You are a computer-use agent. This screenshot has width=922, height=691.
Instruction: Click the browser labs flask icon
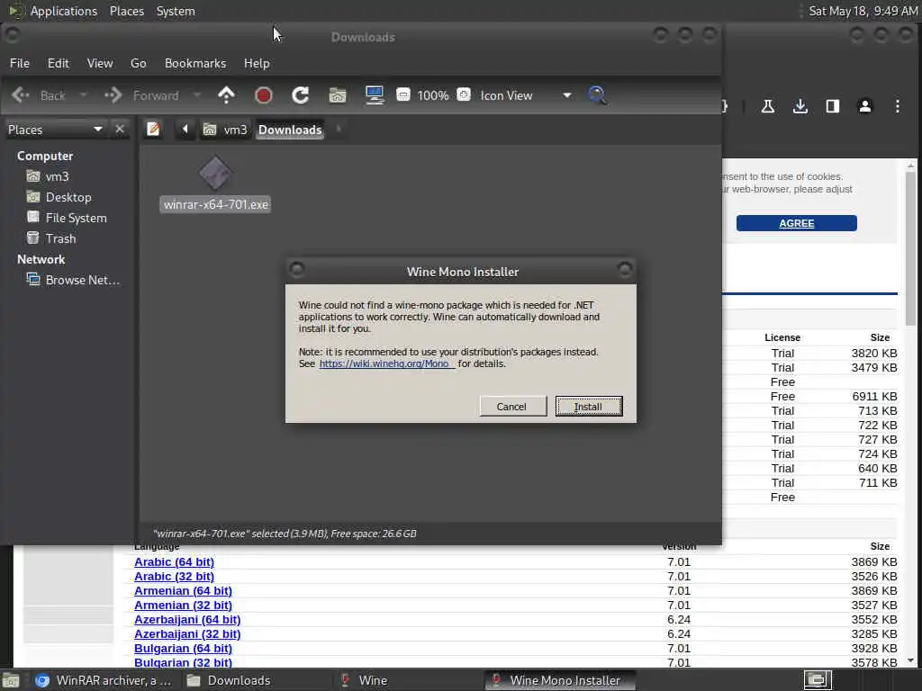pyautogui.click(x=767, y=106)
